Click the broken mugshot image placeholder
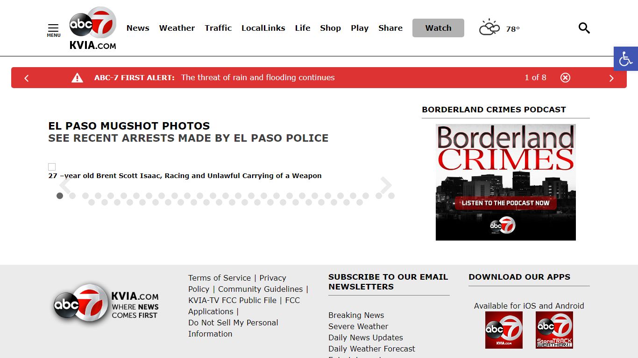 pos(52,167)
